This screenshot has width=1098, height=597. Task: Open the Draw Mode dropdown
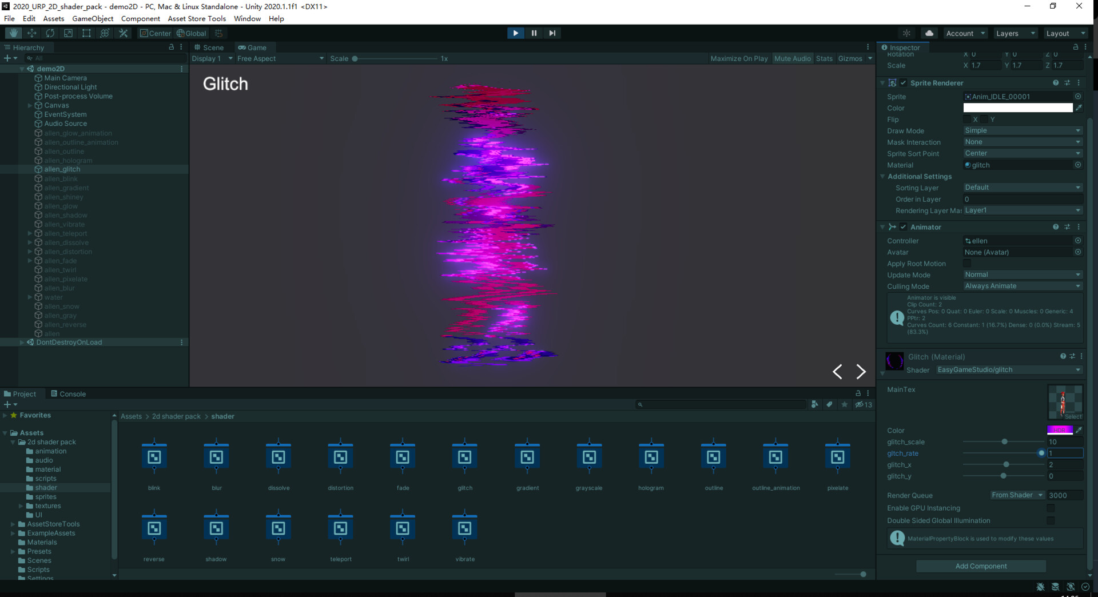click(1023, 131)
